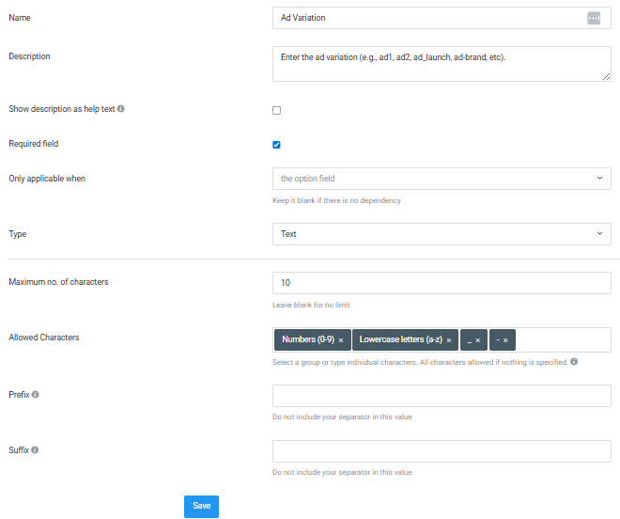Click the 'Type' label
620x519 pixels.
pos(18,234)
